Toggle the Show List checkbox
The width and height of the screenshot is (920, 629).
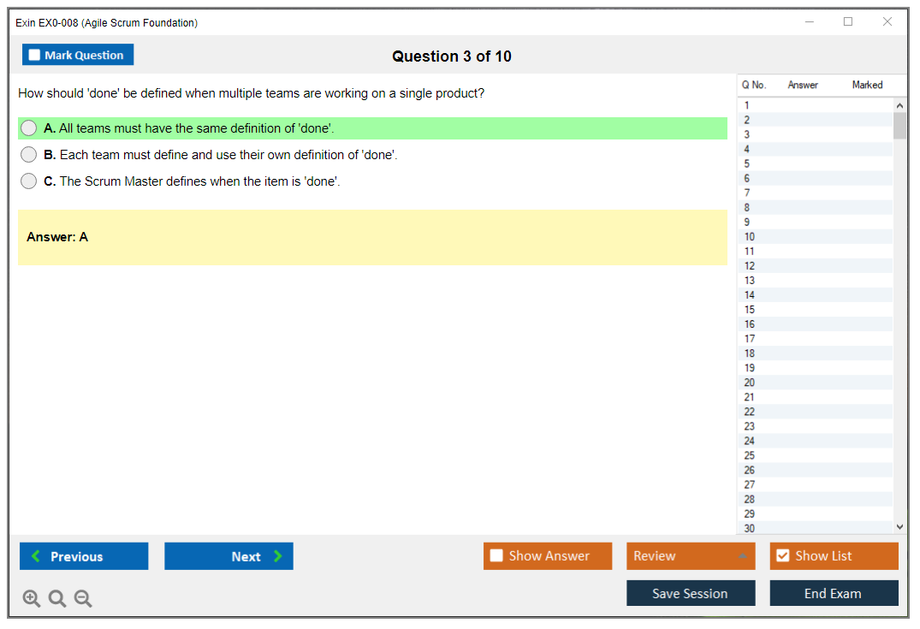pos(782,556)
